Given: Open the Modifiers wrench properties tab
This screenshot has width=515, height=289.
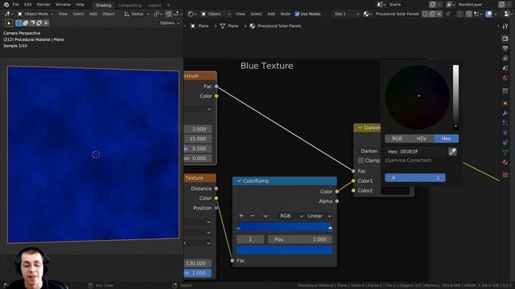Looking at the screenshot, I should click(x=505, y=113).
